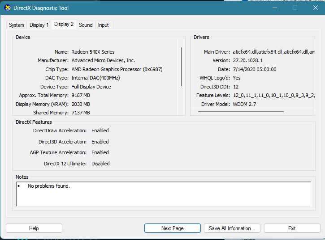Open the Display 1 tab
The height and width of the screenshot is (240, 325).
pos(39,25)
